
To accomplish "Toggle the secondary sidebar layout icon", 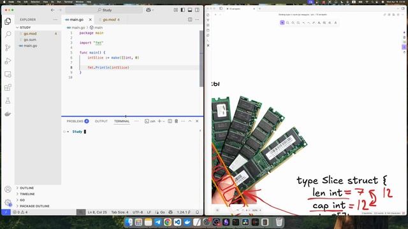I will (197, 10).
